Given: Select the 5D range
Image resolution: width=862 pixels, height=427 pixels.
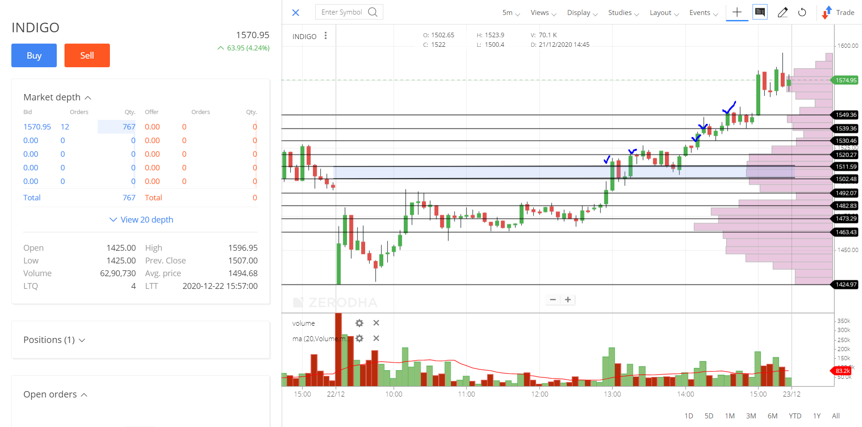Looking at the screenshot, I should (x=709, y=416).
